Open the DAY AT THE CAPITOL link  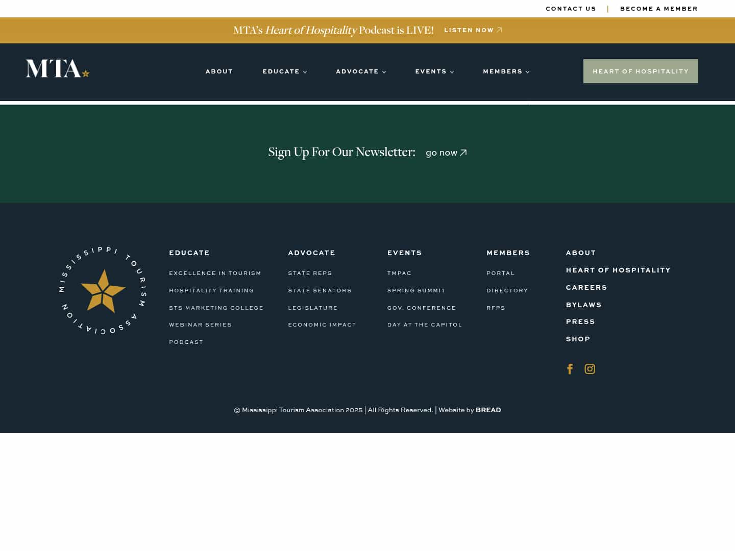point(425,324)
